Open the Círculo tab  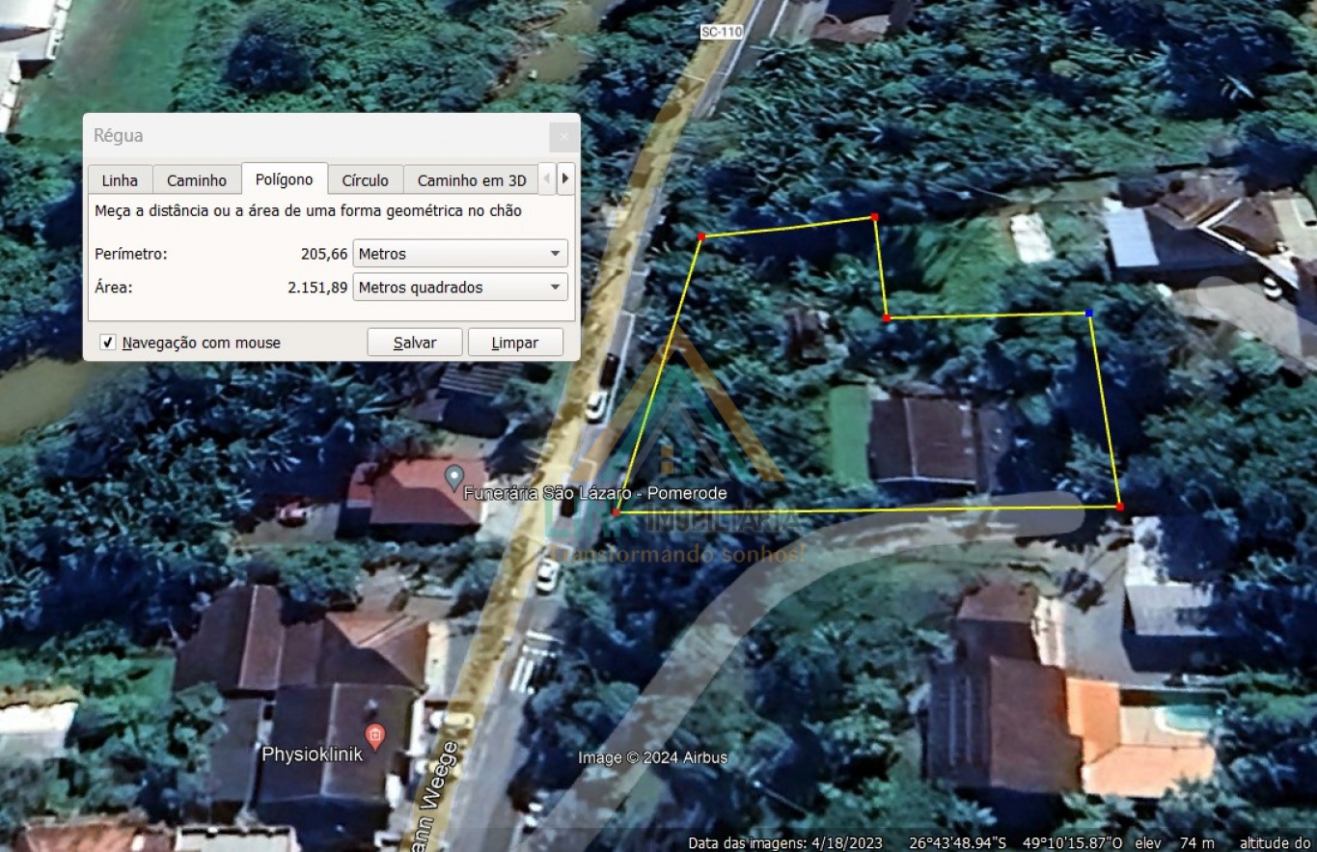365,180
